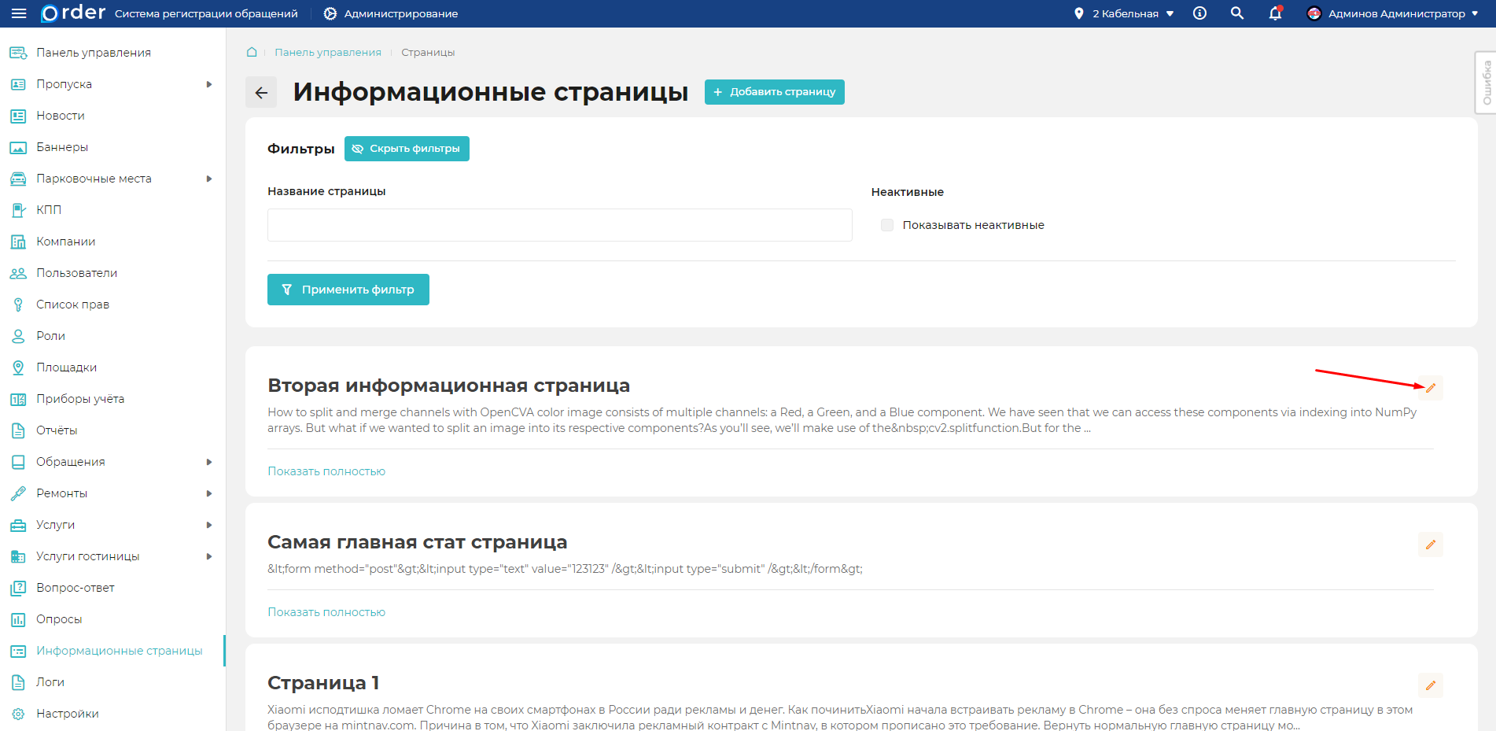Click the info icon in the header

tap(1199, 13)
